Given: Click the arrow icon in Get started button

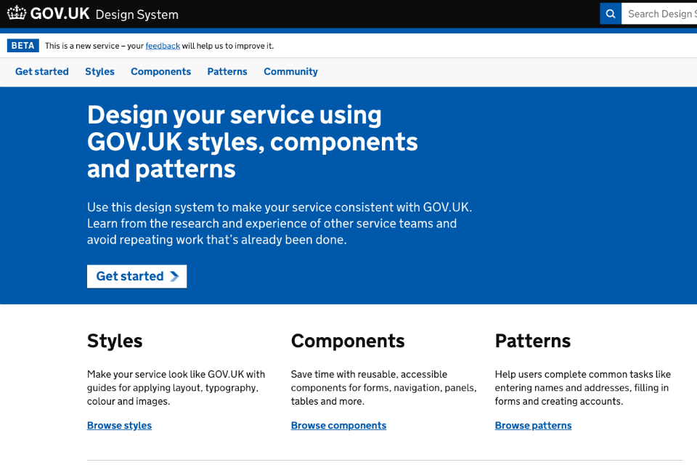Looking at the screenshot, I should [x=174, y=276].
